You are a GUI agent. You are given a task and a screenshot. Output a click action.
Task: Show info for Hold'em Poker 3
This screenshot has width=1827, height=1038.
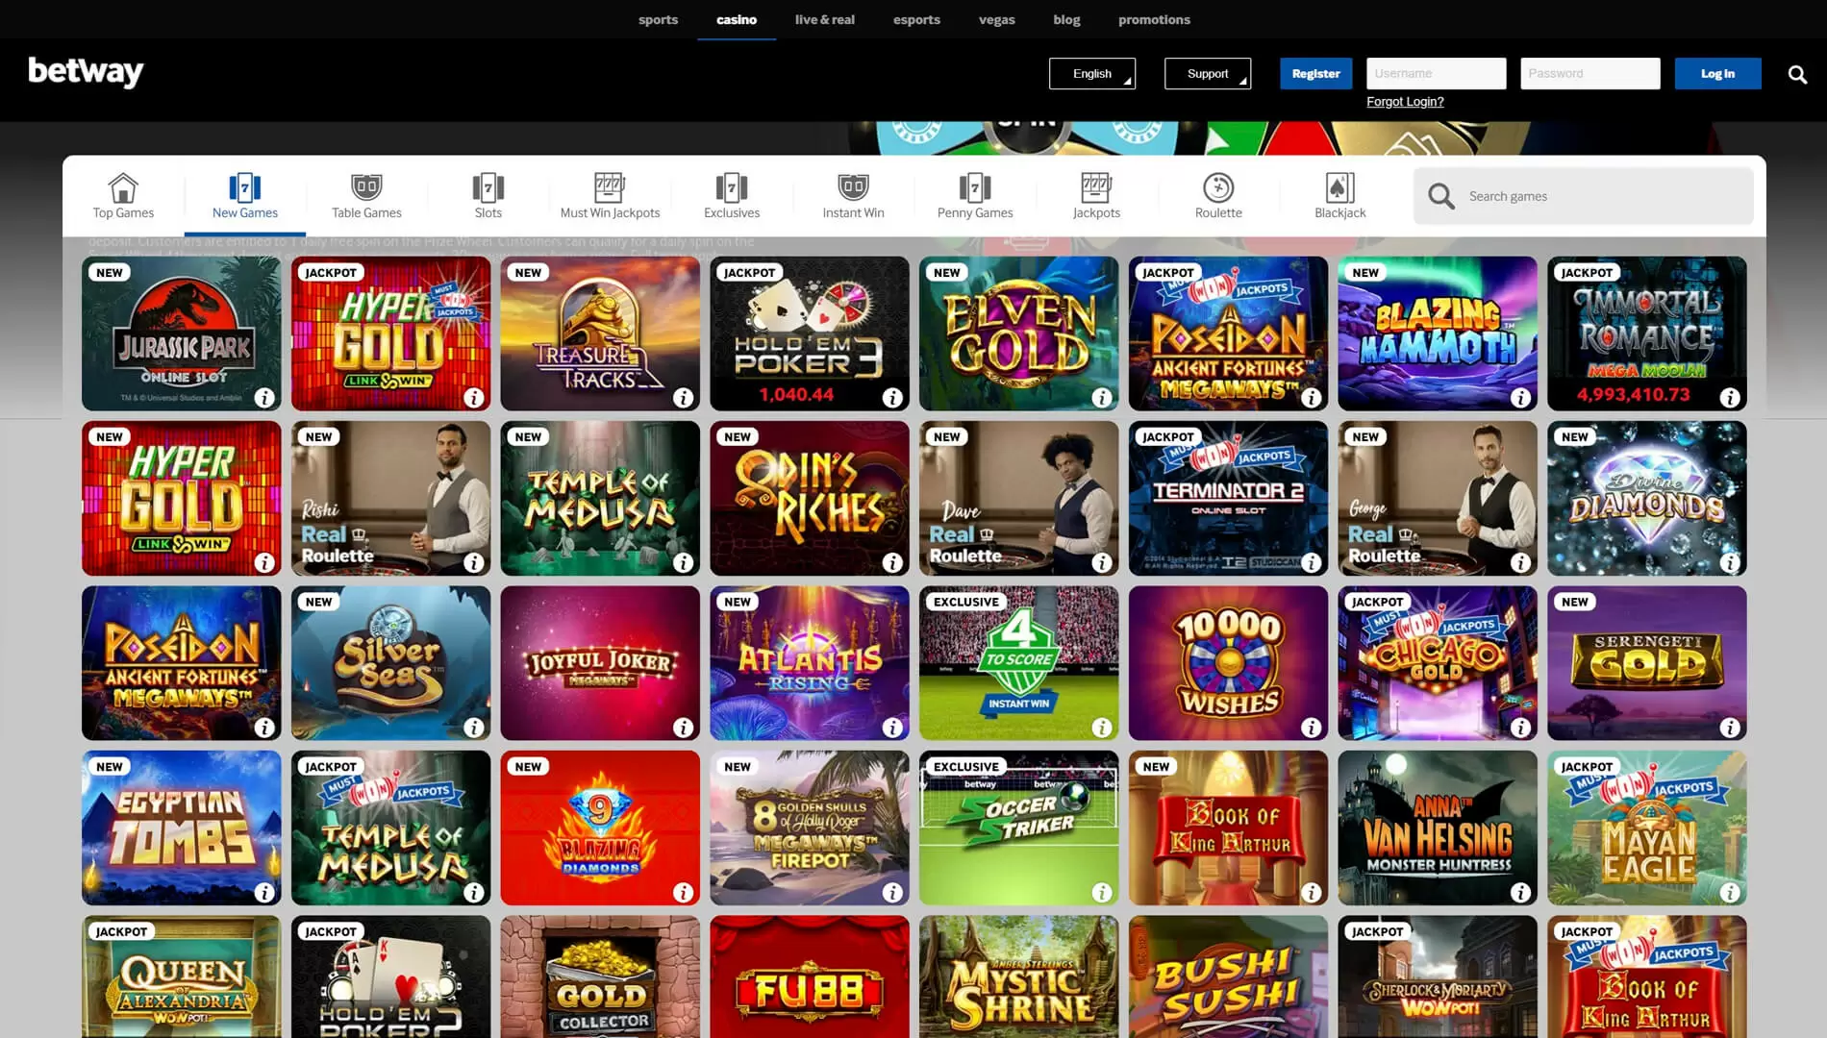pos(892,397)
